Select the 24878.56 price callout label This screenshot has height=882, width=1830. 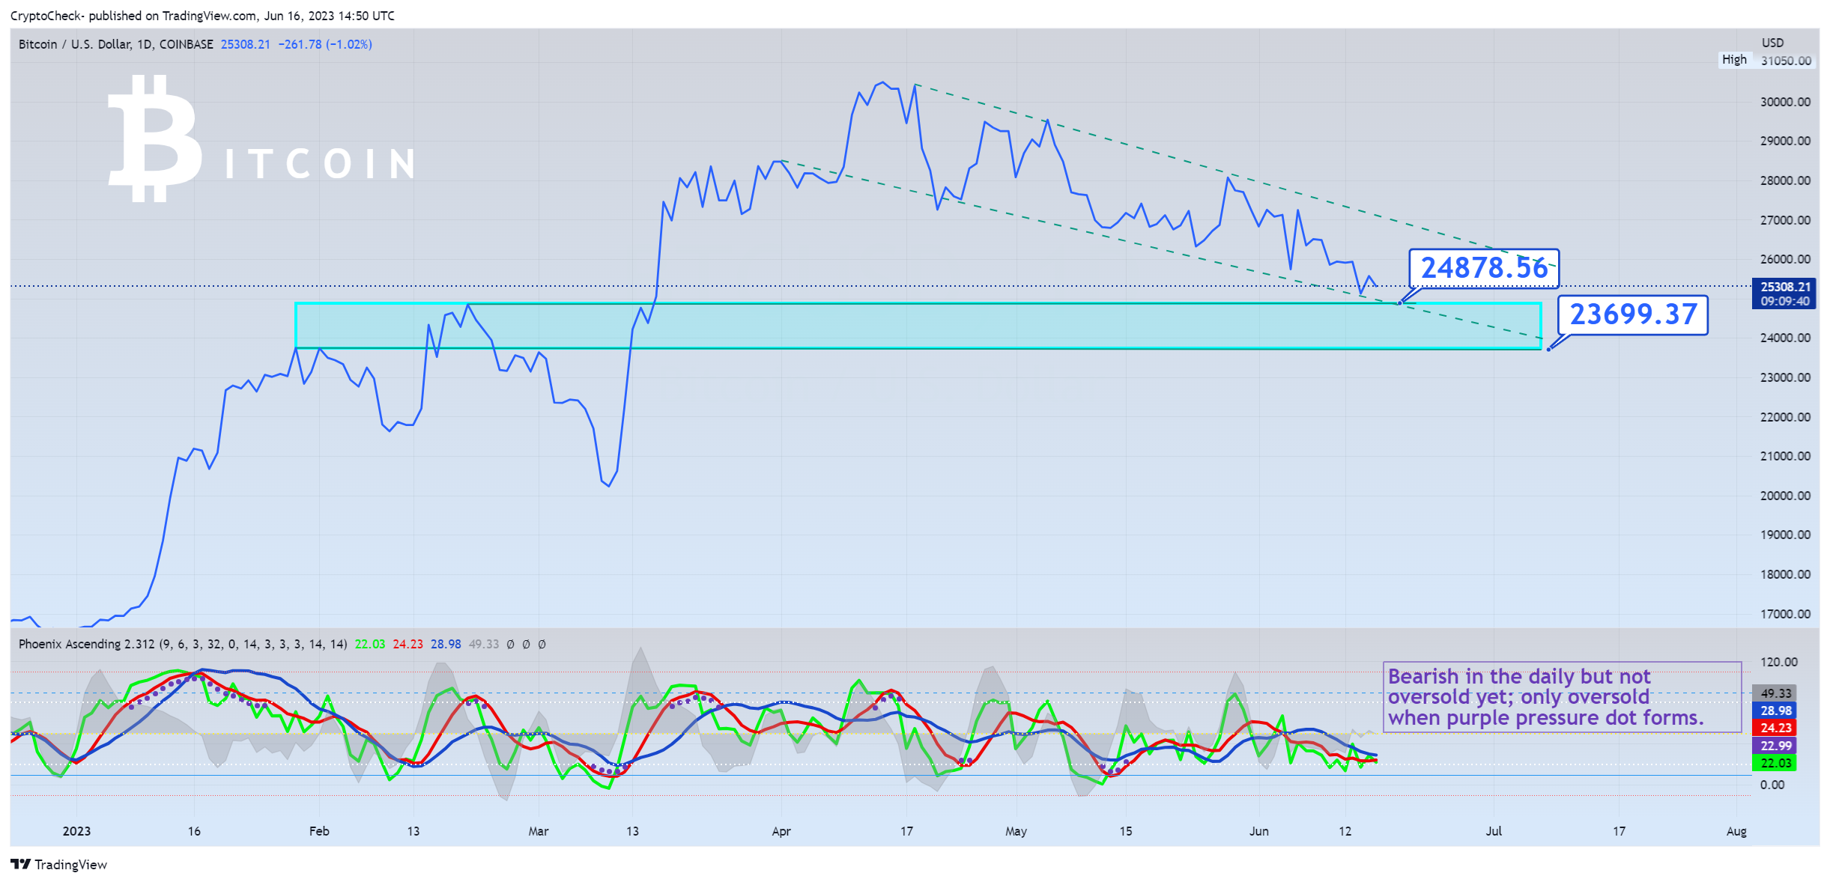pyautogui.click(x=1484, y=268)
